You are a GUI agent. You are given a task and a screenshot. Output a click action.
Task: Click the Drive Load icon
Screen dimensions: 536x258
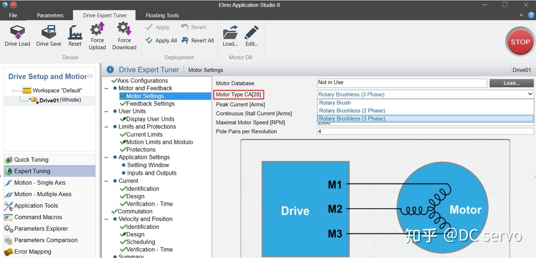pos(17,32)
